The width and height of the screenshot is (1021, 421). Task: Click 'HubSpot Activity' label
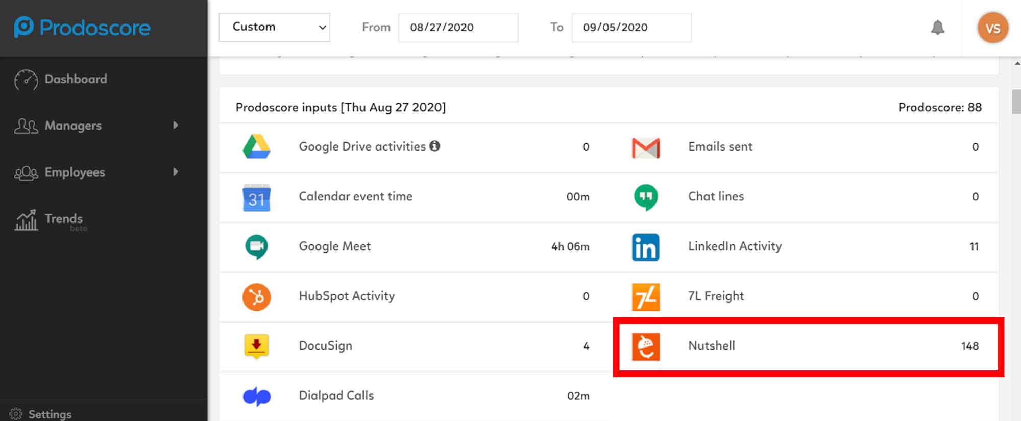(347, 296)
